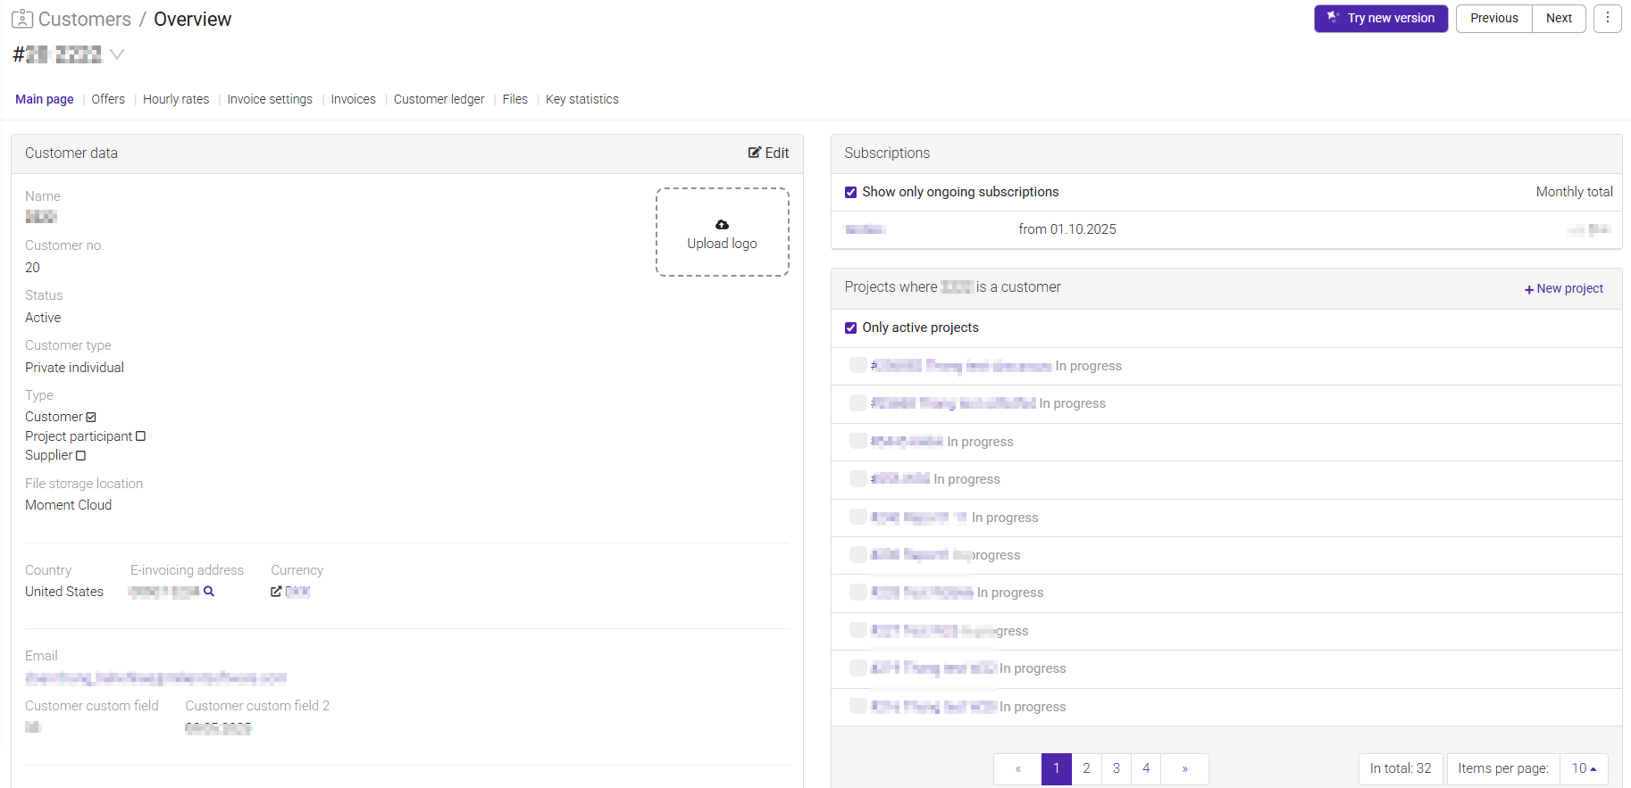This screenshot has width=1631, height=788.
Task: Click the edit icon beside Currency value
Action: click(x=276, y=592)
